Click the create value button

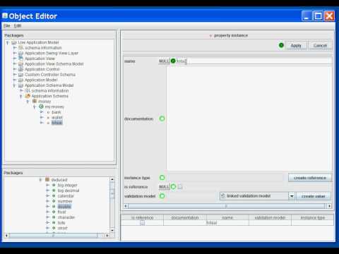point(313,196)
